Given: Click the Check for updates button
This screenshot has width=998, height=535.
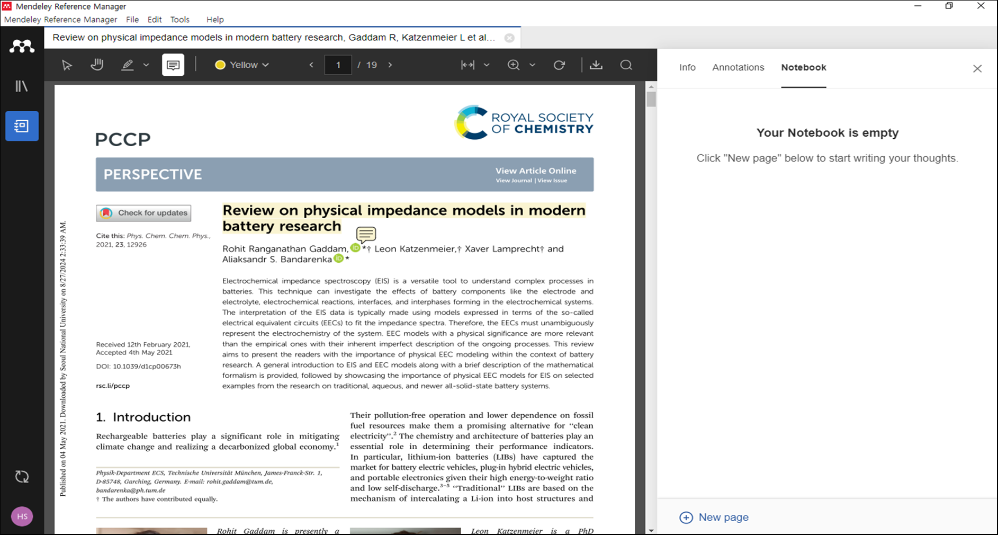Looking at the screenshot, I should (x=143, y=213).
